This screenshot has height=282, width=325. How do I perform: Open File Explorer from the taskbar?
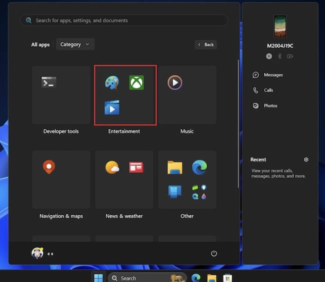click(x=211, y=278)
